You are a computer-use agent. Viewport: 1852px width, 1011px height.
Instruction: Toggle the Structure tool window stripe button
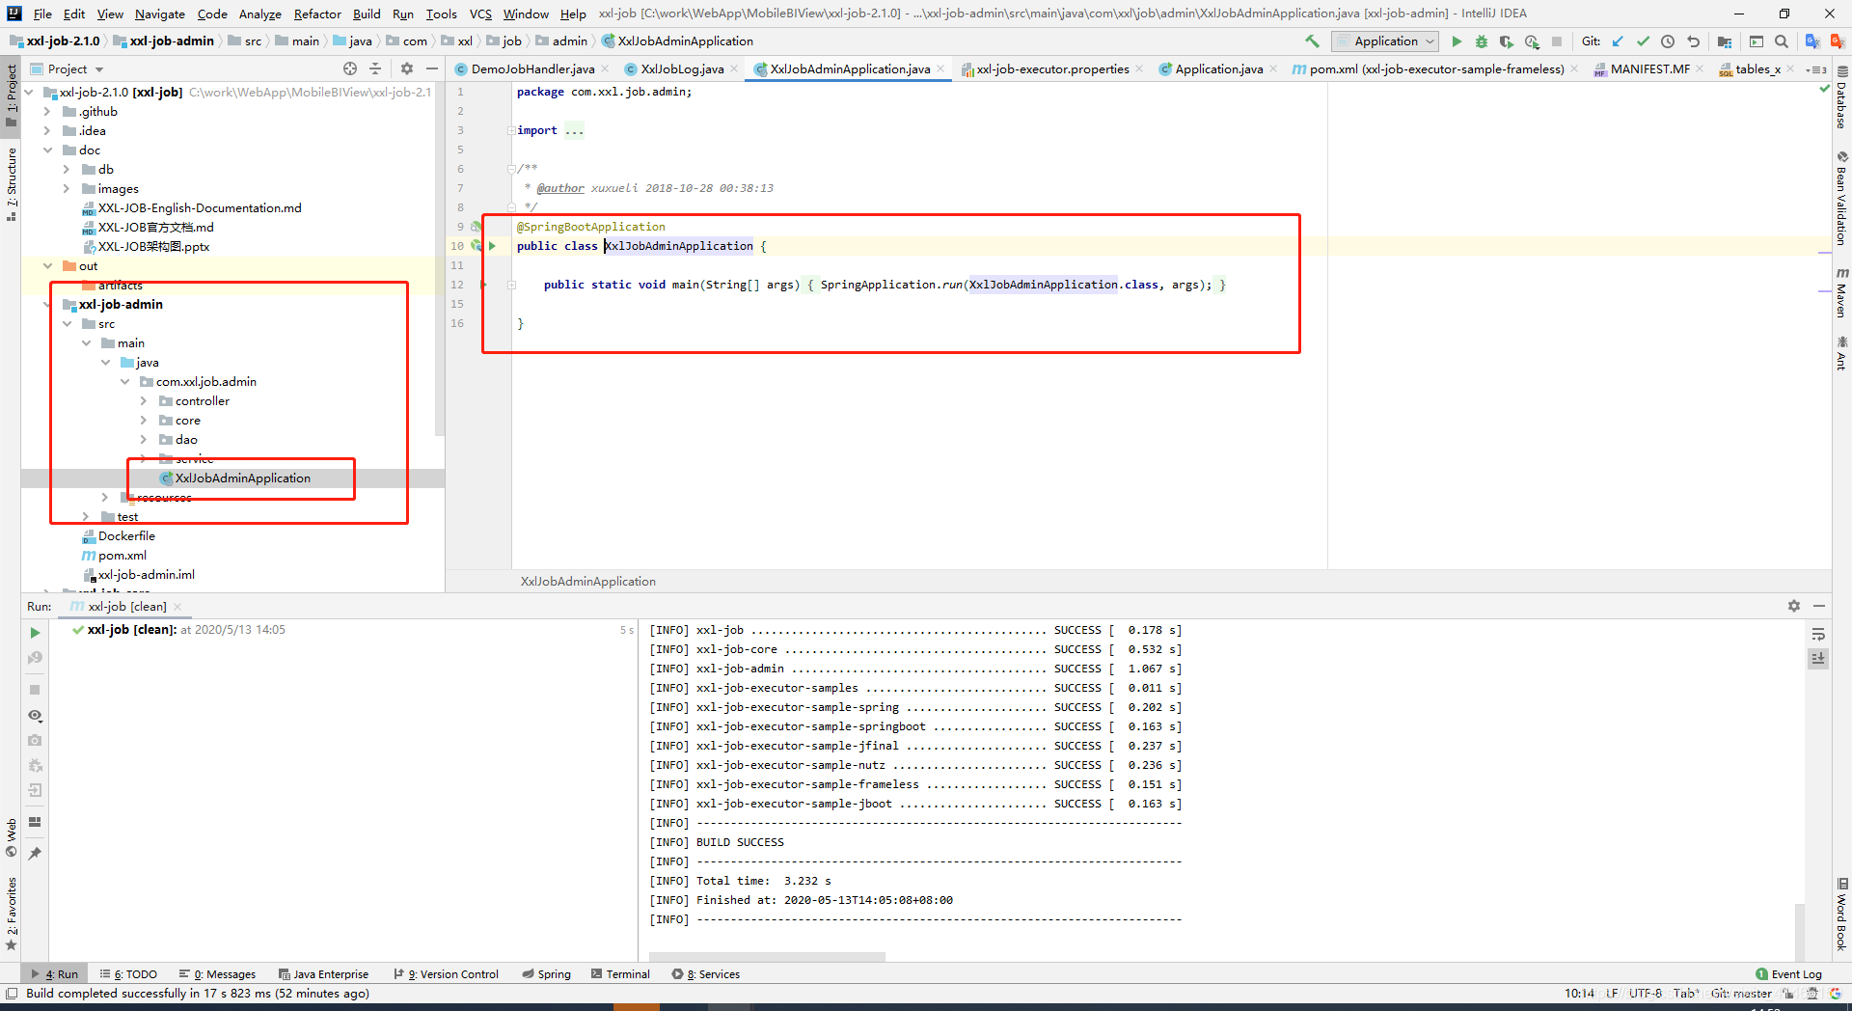click(x=11, y=184)
